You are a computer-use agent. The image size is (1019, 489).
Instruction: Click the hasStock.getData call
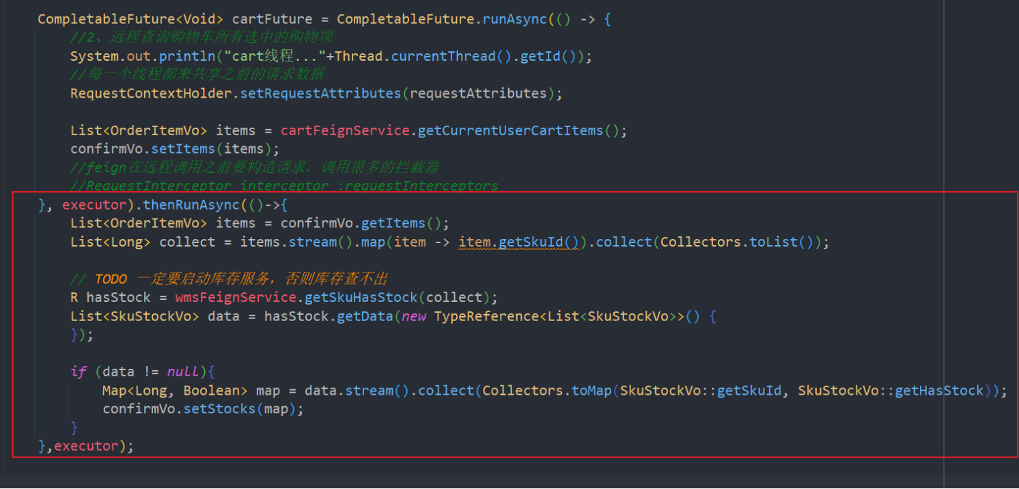[x=329, y=316]
